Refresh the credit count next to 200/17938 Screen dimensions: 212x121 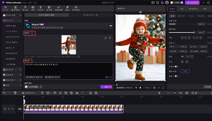point(41,87)
